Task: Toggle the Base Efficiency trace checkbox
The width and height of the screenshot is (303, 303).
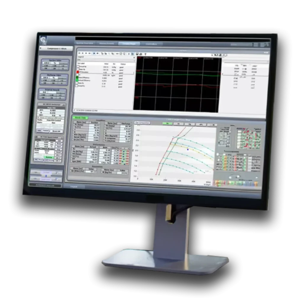Action: (x=77, y=78)
